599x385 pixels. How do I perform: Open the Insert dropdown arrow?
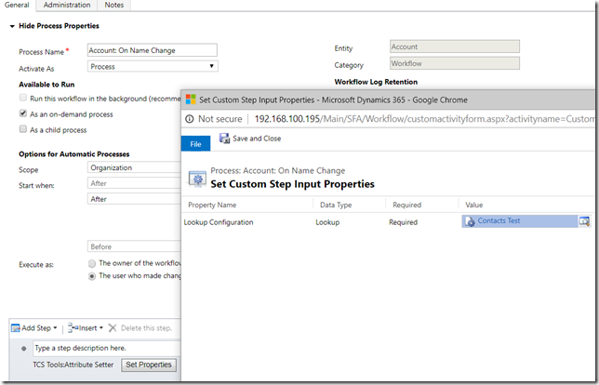(x=101, y=327)
